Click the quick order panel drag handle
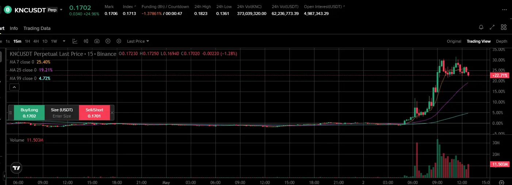Viewport: 512px width, 185px height. point(11,112)
